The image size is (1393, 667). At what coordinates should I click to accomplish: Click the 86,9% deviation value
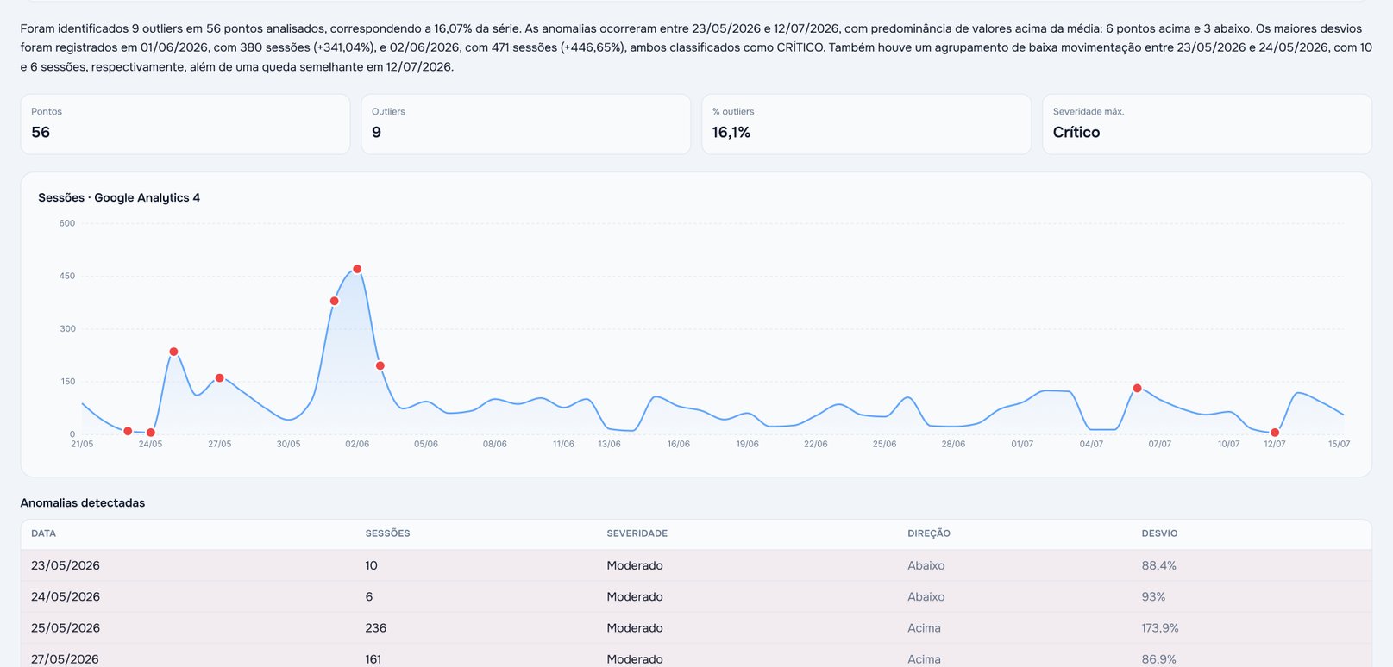(1159, 658)
